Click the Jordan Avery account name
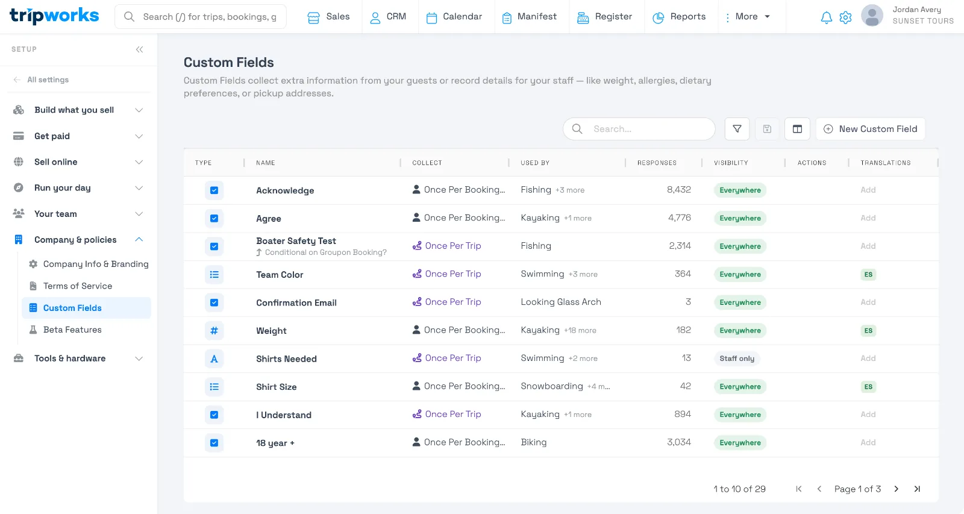 click(x=916, y=10)
